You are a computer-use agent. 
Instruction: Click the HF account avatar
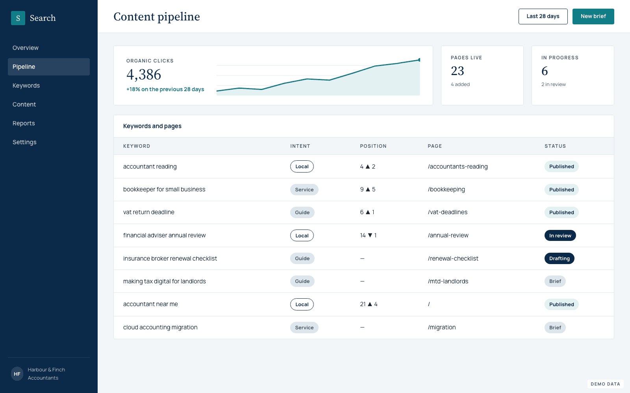[x=17, y=374]
